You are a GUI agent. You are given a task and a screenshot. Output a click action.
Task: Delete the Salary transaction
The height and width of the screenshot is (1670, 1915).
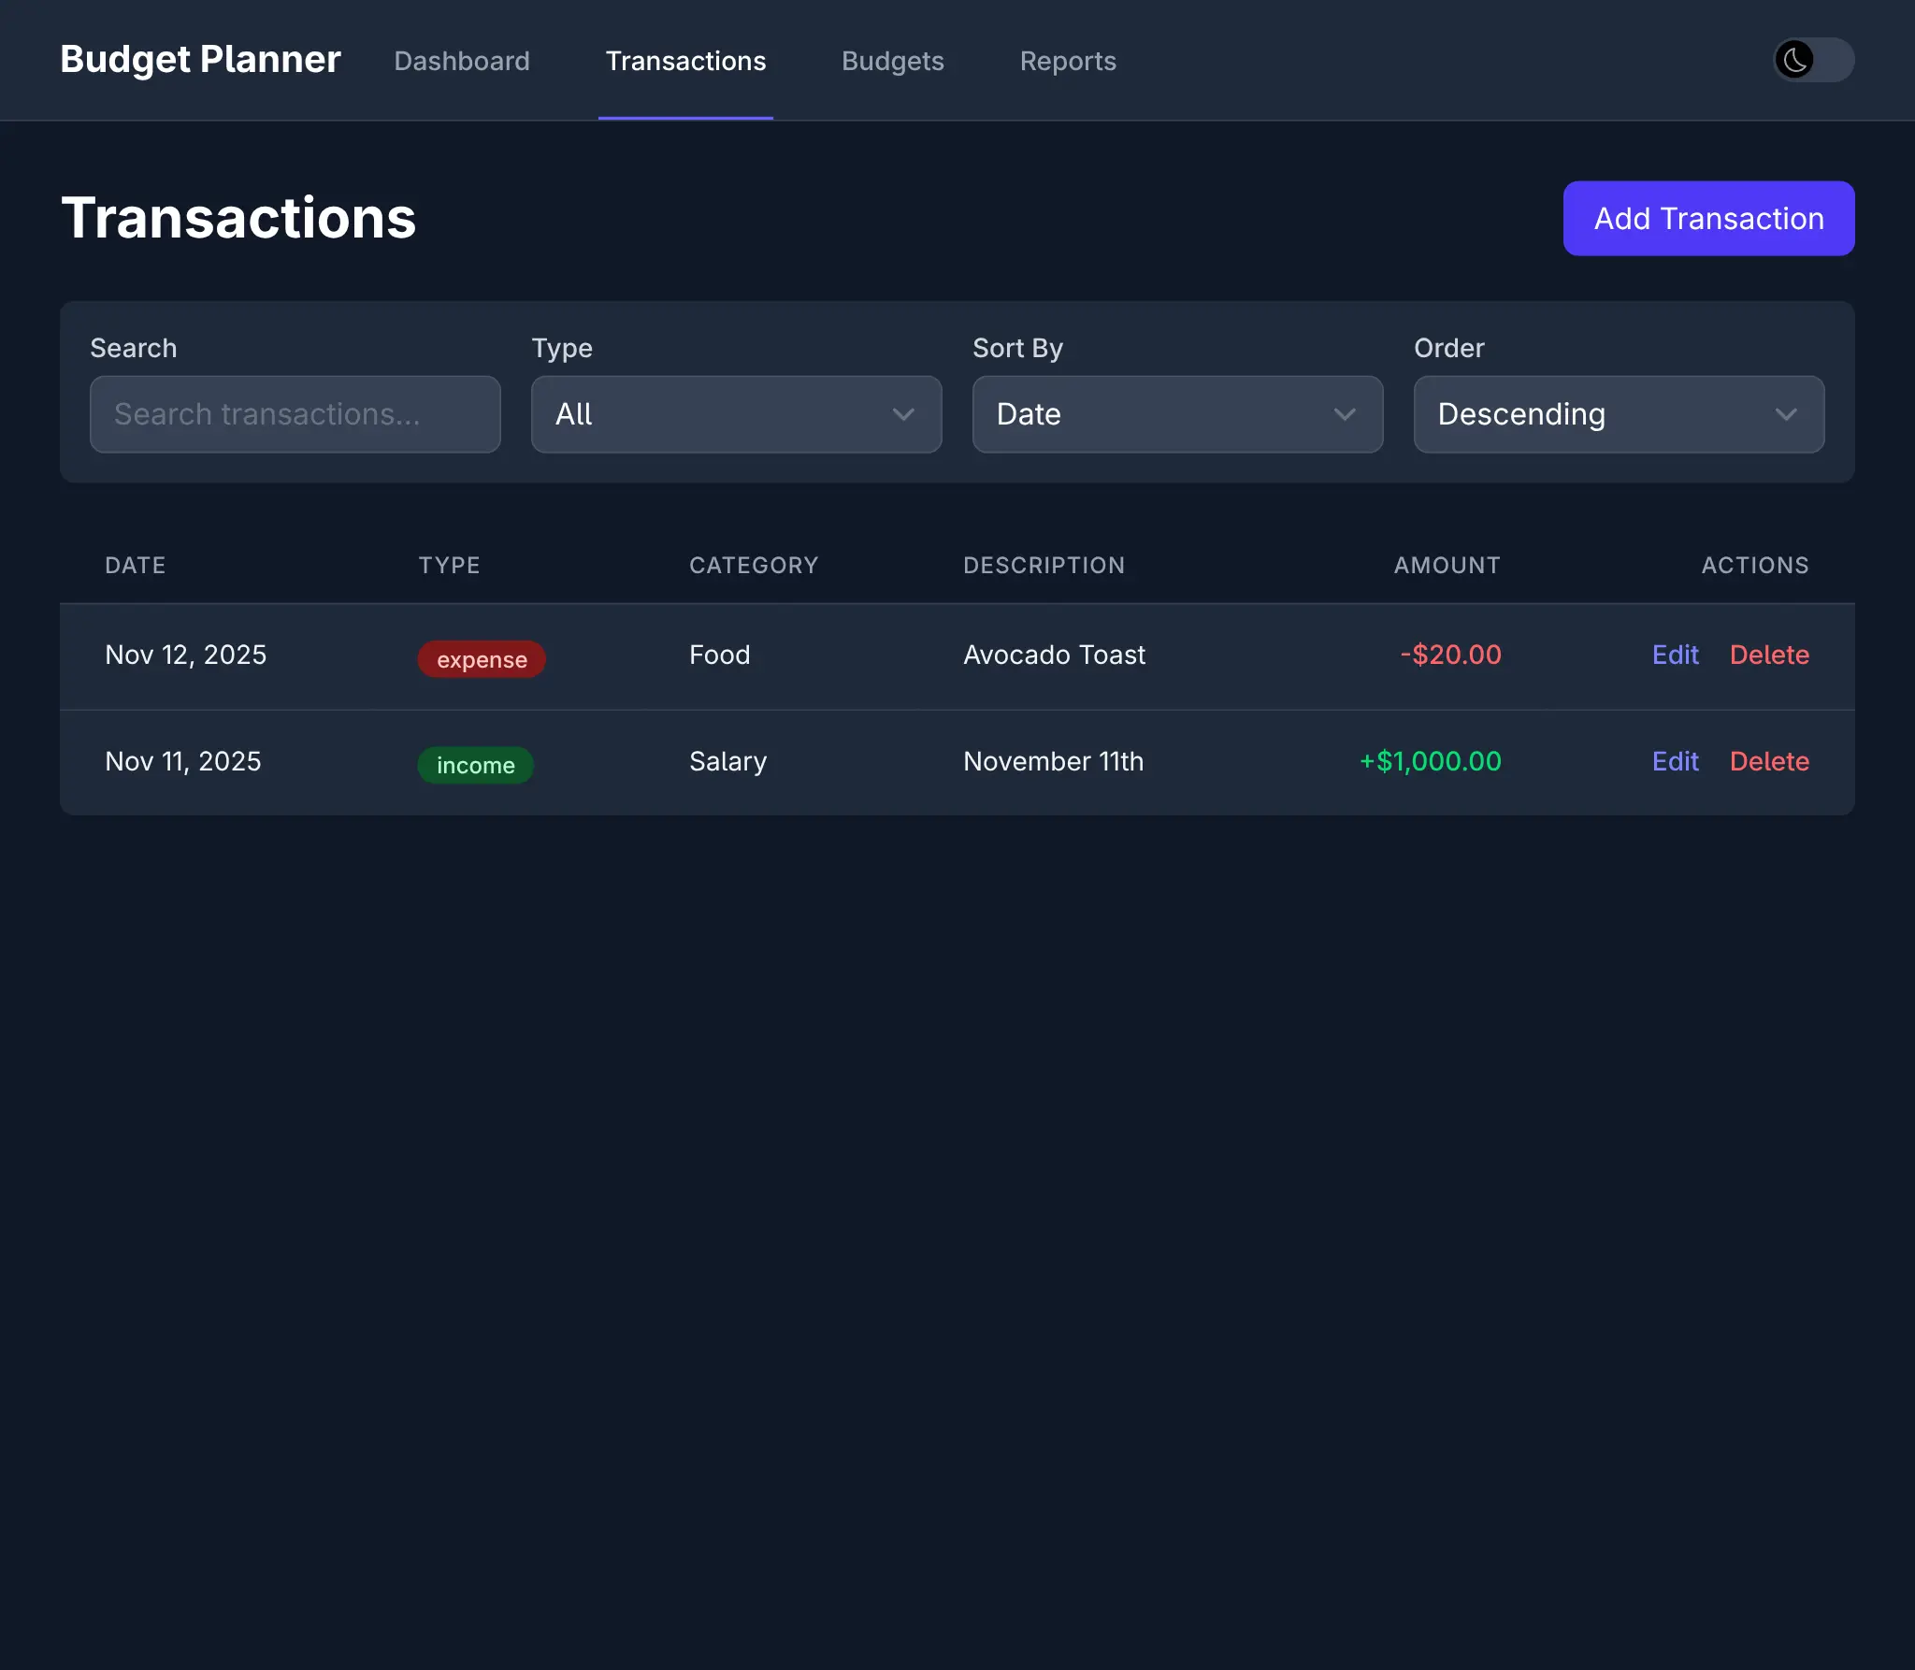click(1769, 761)
